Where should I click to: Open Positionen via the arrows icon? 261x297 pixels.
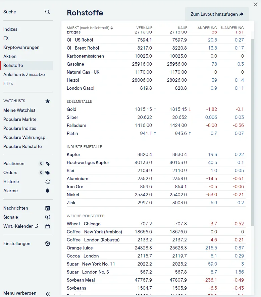point(48,164)
